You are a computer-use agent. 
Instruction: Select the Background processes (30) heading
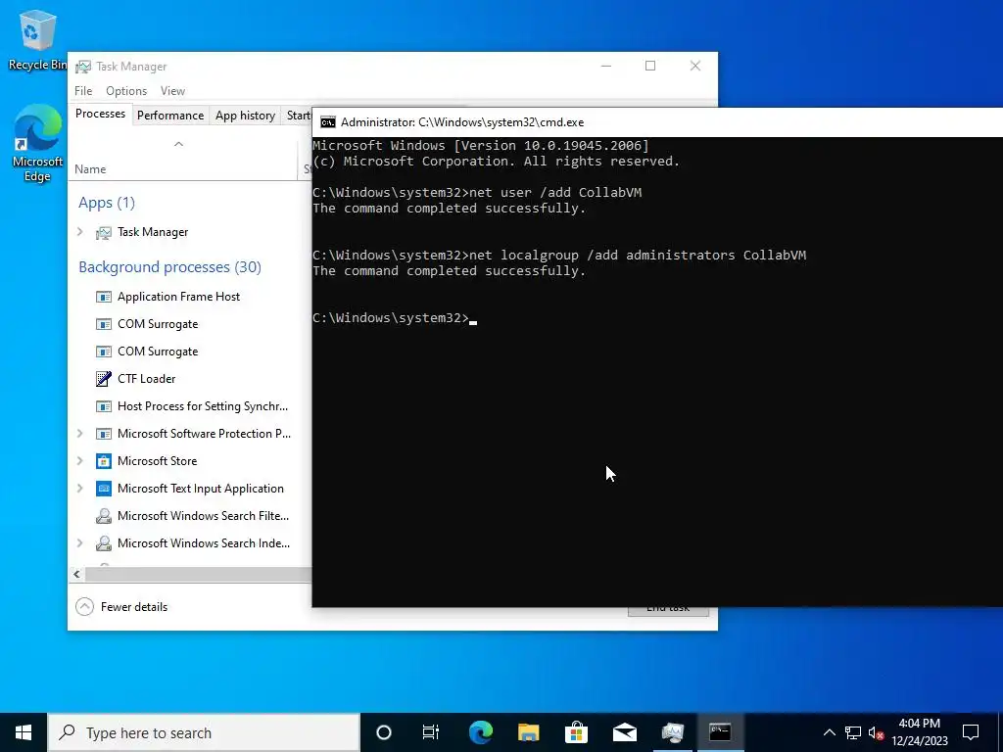pos(169,267)
